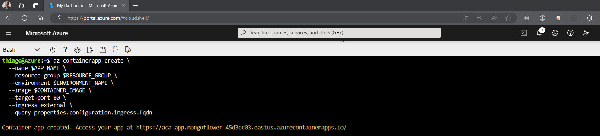600x136 pixels.
Task: Open Azure feedback icon
Action: click(586, 33)
